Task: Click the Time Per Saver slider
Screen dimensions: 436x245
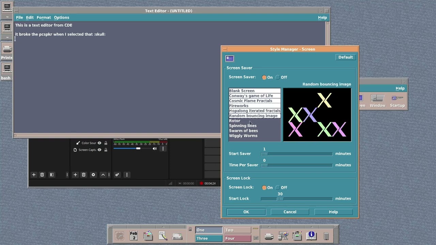Action: coord(297,165)
